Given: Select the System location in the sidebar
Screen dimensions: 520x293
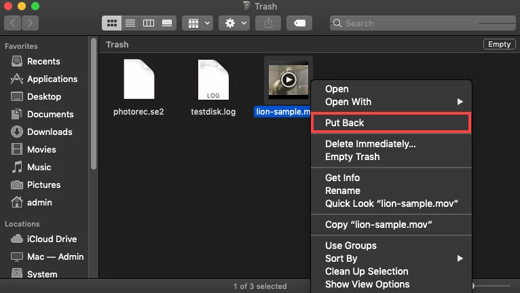Looking at the screenshot, I should (34, 274).
